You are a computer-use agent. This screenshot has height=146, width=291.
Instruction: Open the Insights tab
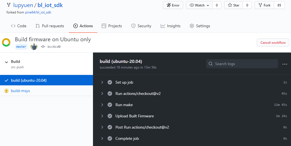[170, 26]
